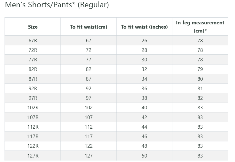Image resolution: width=235 pixels, height=162 pixels.
Task: Click size cell 87R
Action: pyautogui.click(x=33, y=79)
